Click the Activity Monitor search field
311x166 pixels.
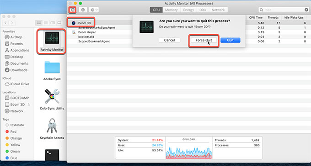(x=284, y=10)
